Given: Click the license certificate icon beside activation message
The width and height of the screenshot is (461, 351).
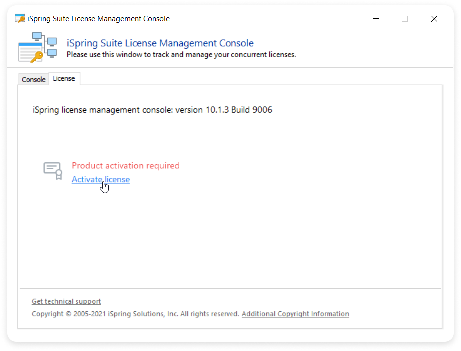Looking at the screenshot, I should click(53, 170).
